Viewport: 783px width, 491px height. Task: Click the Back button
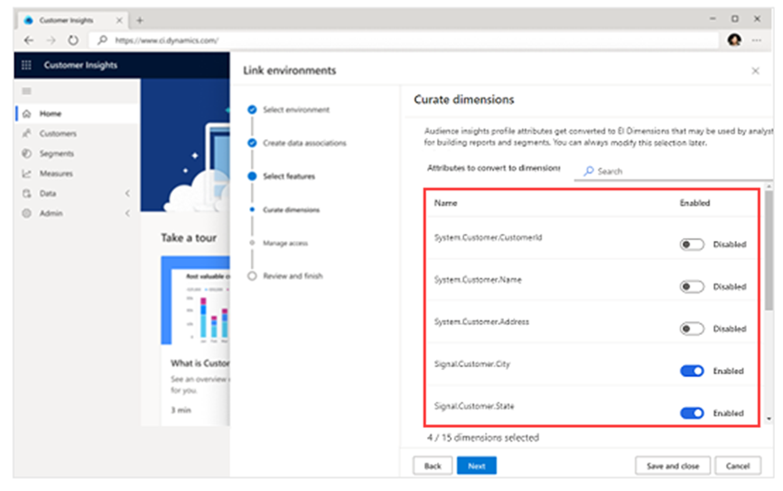433,466
